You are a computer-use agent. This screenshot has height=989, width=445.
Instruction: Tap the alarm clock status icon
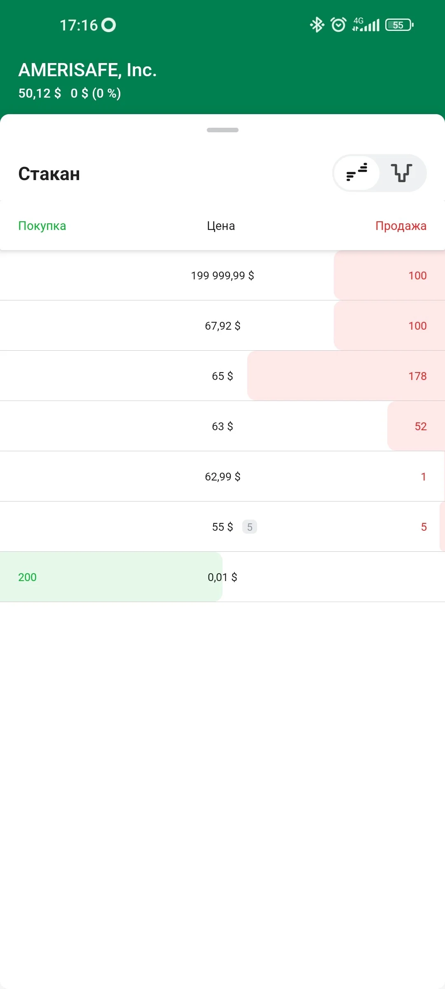[x=339, y=25]
